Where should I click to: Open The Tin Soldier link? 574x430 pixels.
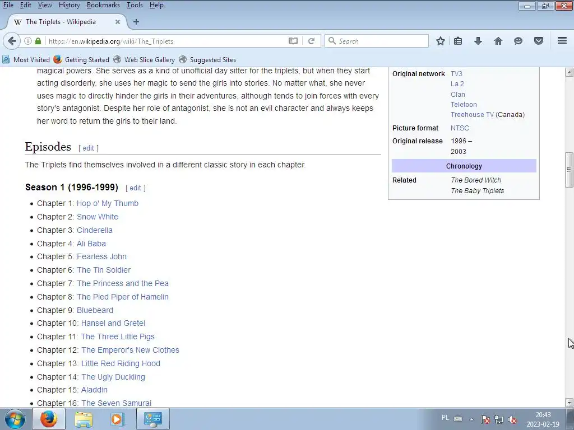104,270
